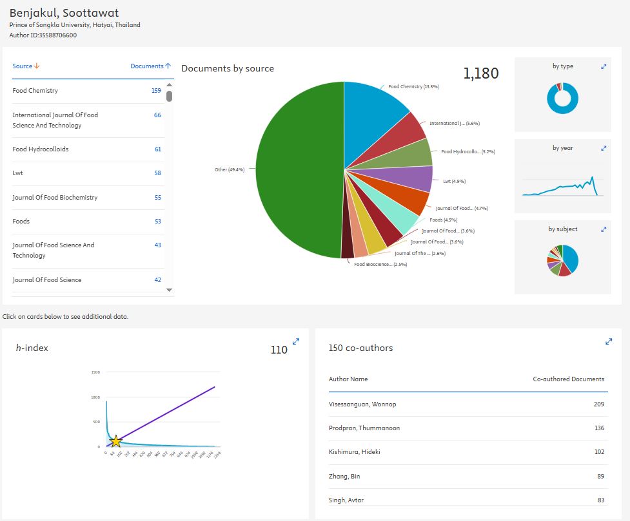Sort table by Documents column
The height and width of the screenshot is (521, 630).
[150, 66]
